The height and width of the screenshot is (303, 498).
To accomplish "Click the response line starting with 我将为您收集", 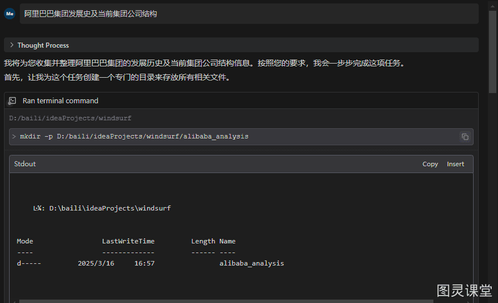I will point(205,63).
